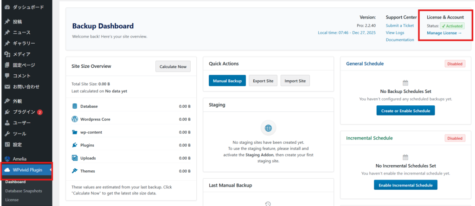The width and height of the screenshot is (475, 206).
Task: Click the wrench icon beside ツール
Action: (7, 134)
